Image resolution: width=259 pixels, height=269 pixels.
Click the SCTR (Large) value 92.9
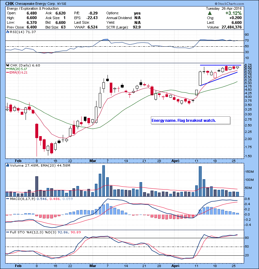coord(137,27)
